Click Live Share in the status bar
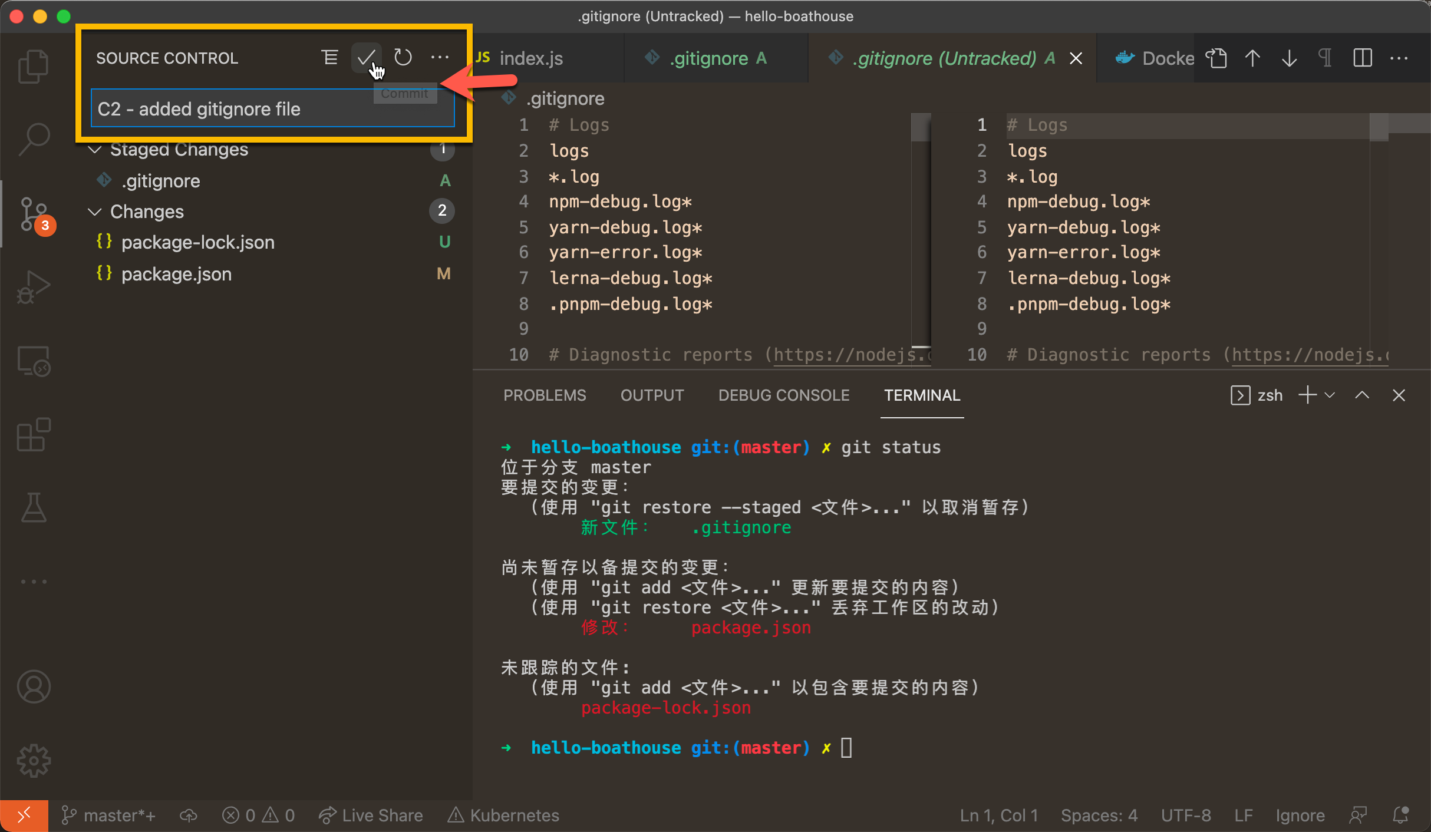The height and width of the screenshot is (832, 1431). [x=371, y=816]
